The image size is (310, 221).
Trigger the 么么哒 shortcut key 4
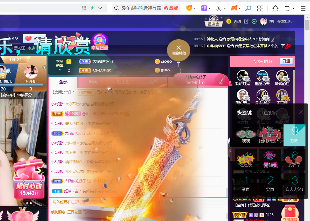click(x=246, y=159)
